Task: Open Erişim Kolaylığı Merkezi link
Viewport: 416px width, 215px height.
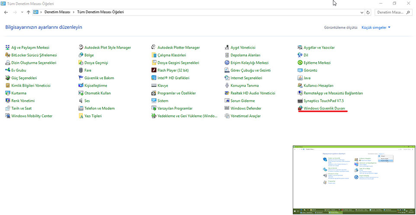Action: 250,63
